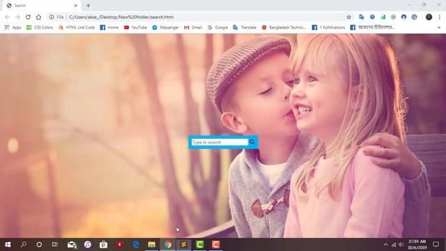Click the site info icon beside File
The width and height of the screenshot is (446, 251).
(52, 17)
